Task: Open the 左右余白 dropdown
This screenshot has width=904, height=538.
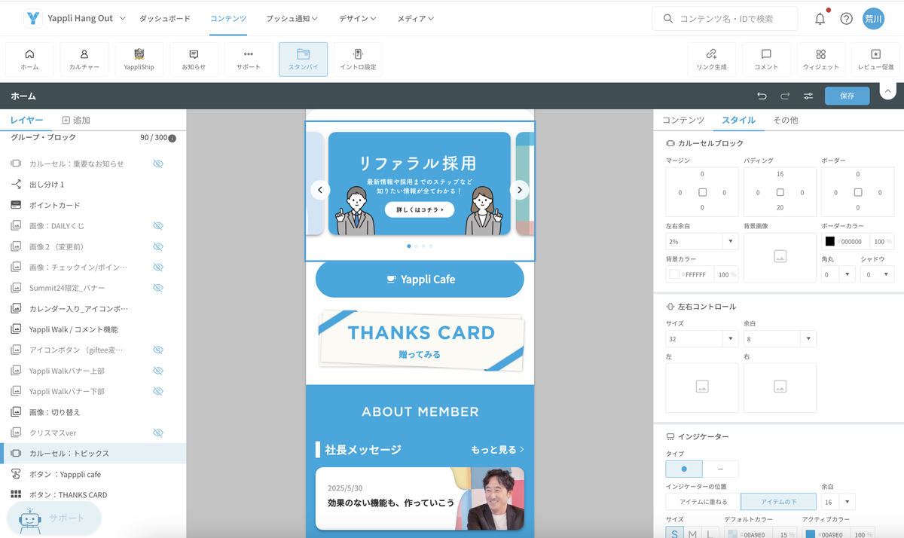Action: [702, 241]
